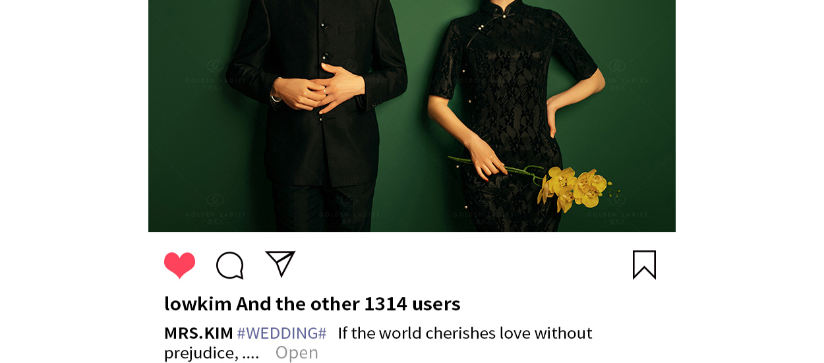Tap the #WEDDING# hashtag
This screenshot has height=363, width=824.
[x=281, y=333]
